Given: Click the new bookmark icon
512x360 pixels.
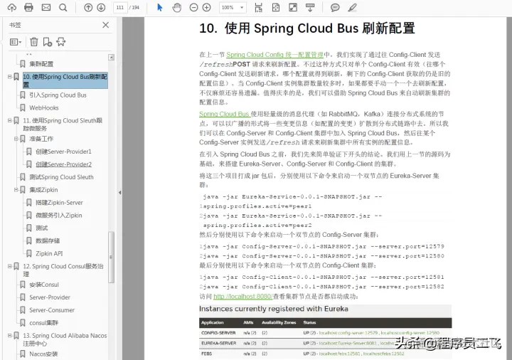Looking at the screenshot, I should click(x=48, y=42).
